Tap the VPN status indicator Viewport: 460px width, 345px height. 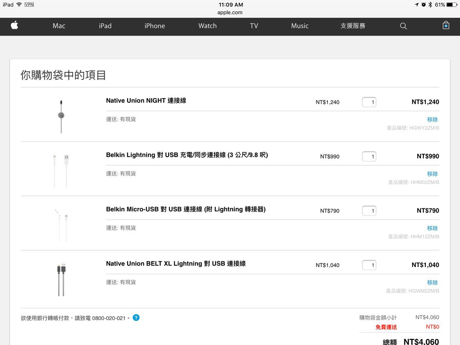pos(29,5)
